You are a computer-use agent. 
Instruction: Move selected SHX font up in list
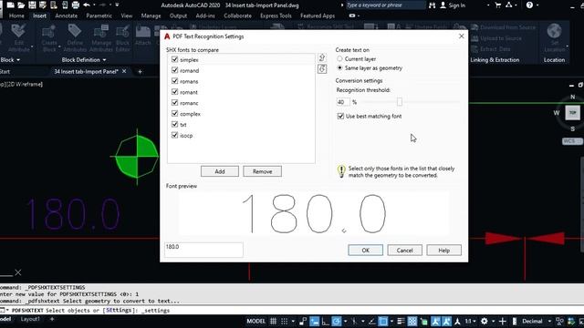tap(322, 57)
